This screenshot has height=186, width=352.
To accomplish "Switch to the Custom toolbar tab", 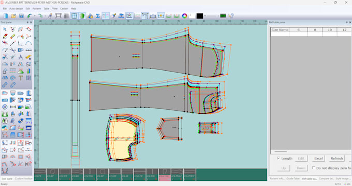I will [x=23, y=179].
